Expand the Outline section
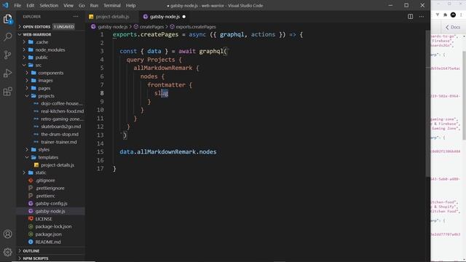 pyautogui.click(x=50, y=251)
